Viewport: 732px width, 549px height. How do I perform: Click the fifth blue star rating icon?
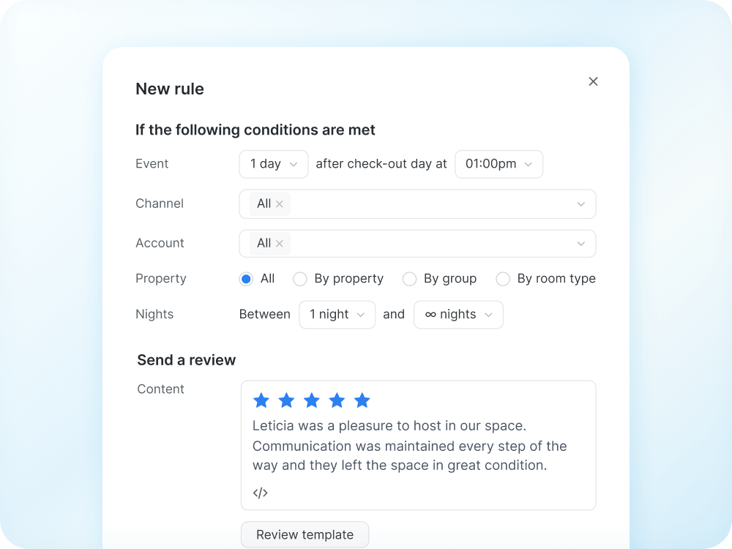[362, 400]
